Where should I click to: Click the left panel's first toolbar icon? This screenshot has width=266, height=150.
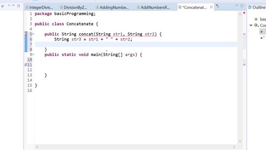coord(3,6)
